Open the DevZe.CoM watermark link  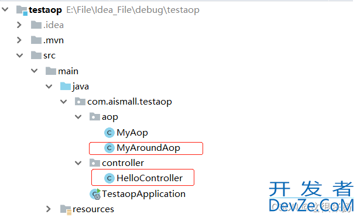point(311,205)
